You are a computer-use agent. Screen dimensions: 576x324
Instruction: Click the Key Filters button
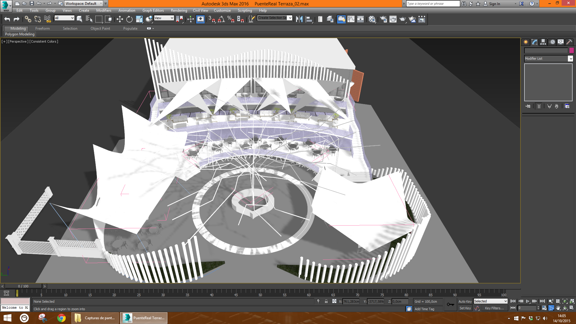click(x=494, y=308)
